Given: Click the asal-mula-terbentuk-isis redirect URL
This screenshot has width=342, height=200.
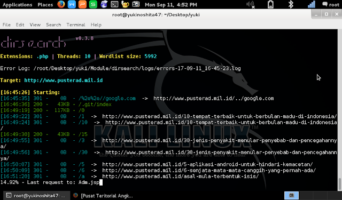Looking at the screenshot, I should tap(181, 177).
